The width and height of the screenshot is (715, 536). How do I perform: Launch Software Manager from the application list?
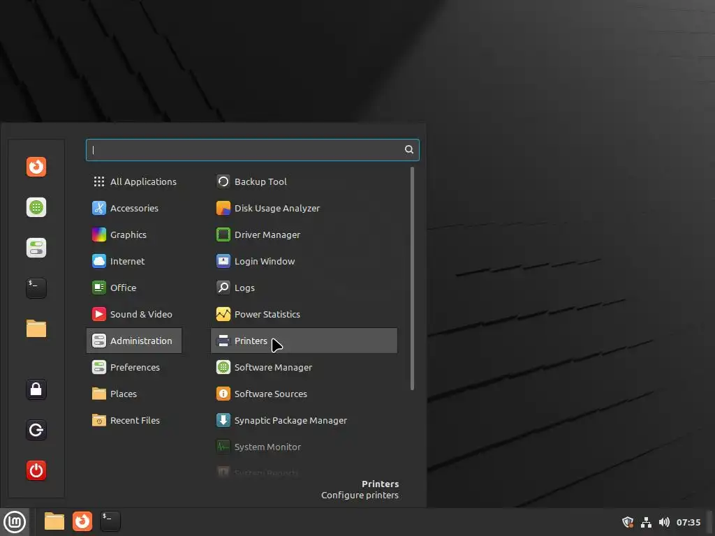(304, 367)
